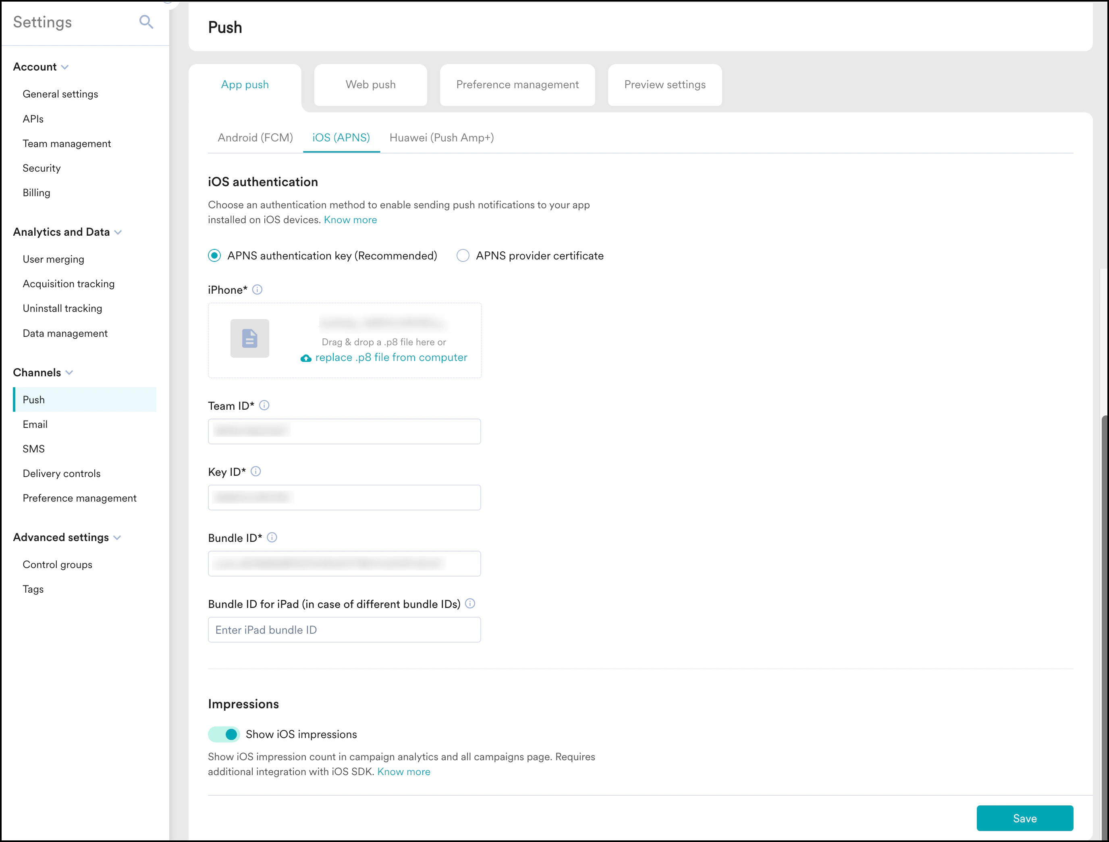
Task: Click replace .p8 file from computer link
Action: tap(391, 357)
